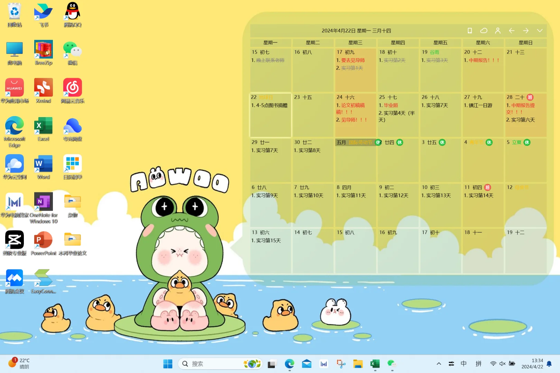Image resolution: width=560 pixels, height=373 pixels.
Task: Go to the next month with the right arrow
Action: [x=525, y=30]
